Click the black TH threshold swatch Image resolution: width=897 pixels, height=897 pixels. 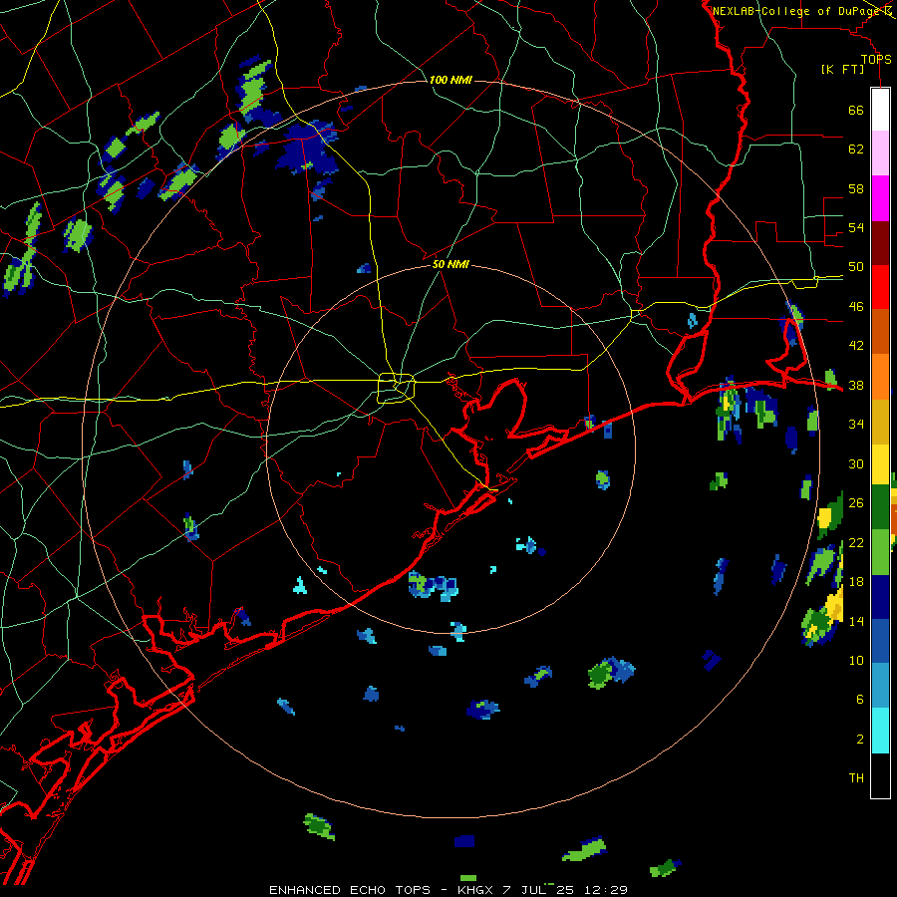pyautogui.click(x=880, y=775)
